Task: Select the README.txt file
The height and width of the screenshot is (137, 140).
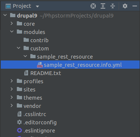Action: tap(70, 73)
